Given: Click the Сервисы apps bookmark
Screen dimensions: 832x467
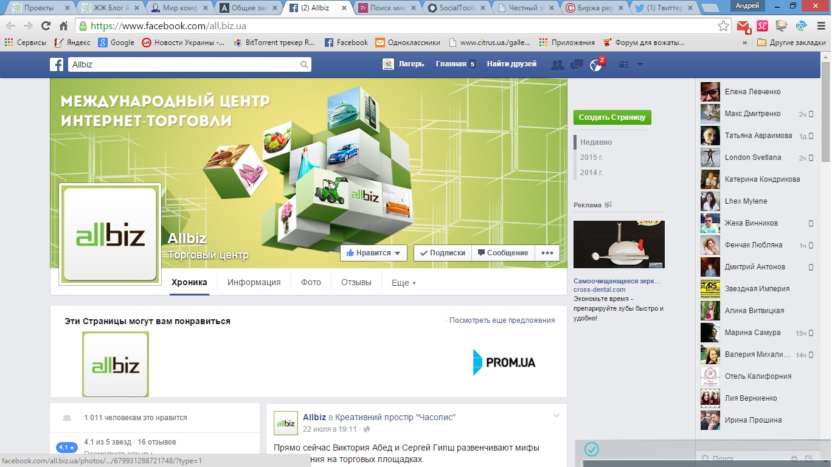Looking at the screenshot, I should coord(26,43).
